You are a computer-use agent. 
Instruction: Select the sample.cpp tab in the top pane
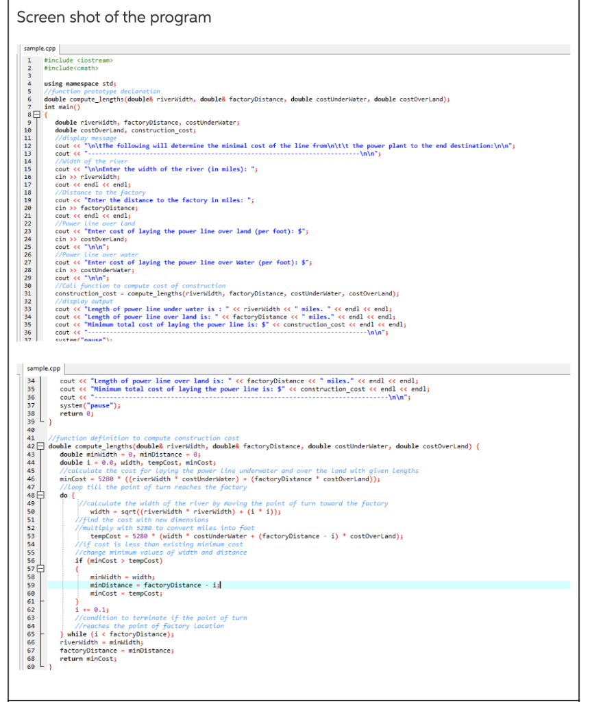[38, 48]
